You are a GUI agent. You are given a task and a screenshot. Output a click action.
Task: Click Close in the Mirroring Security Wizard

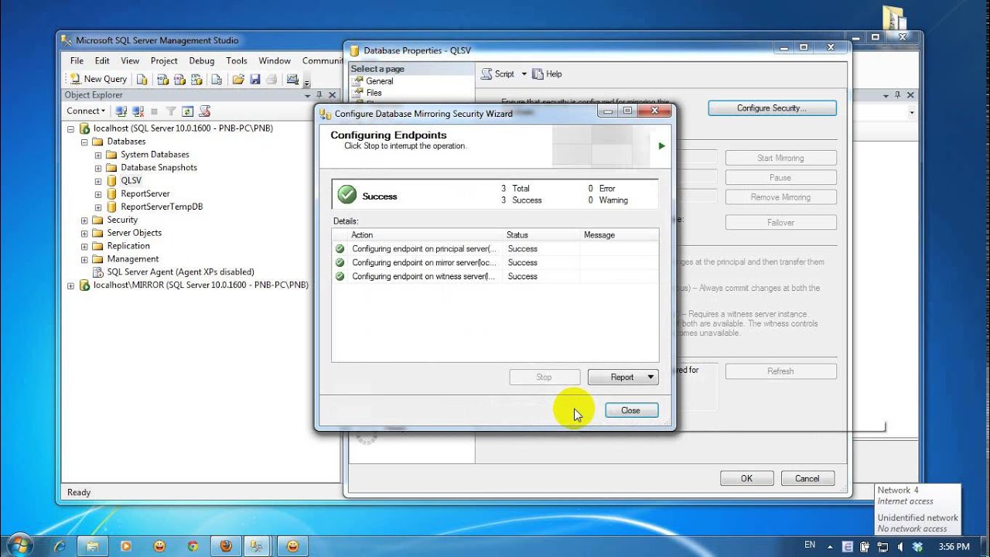630,411
